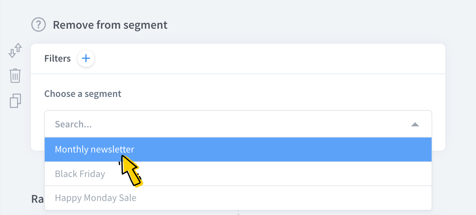Choose Black Friday as the segment
This screenshot has width=476, height=215.
[80, 174]
